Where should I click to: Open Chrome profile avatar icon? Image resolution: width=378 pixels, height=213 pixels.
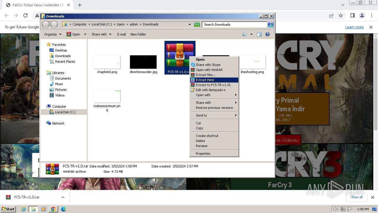click(x=362, y=16)
